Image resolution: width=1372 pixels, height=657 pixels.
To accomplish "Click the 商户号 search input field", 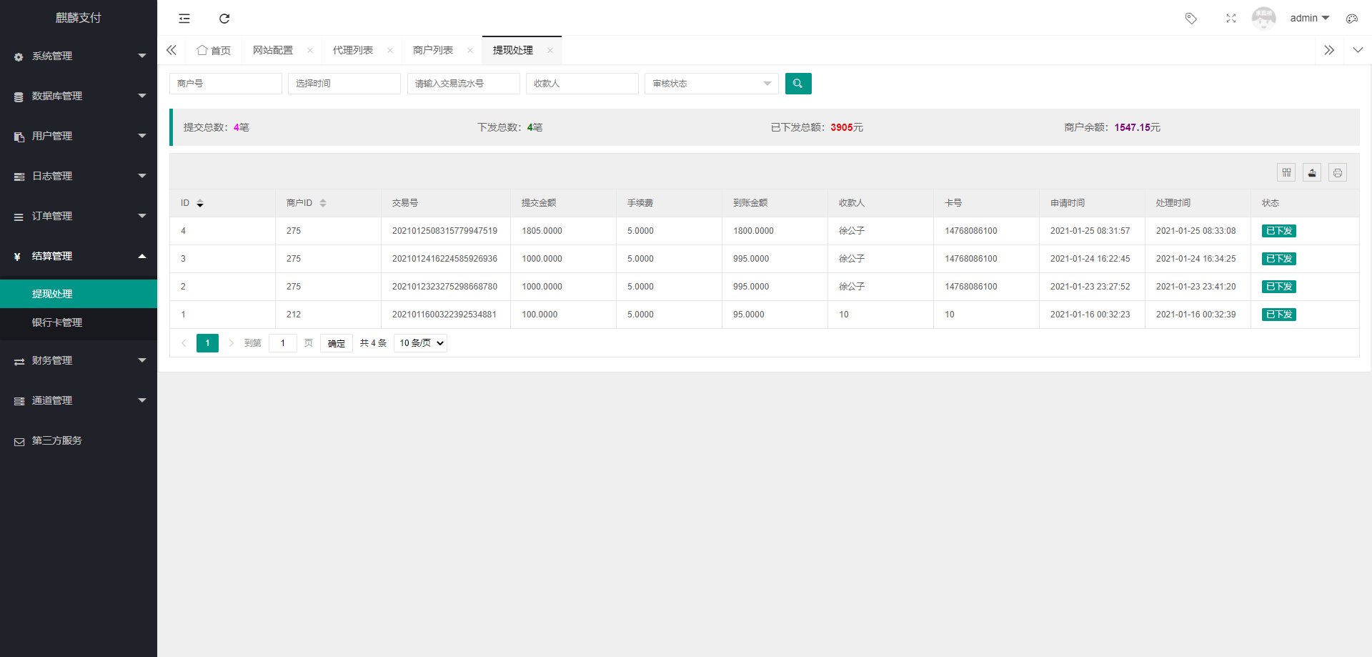I will tap(225, 84).
